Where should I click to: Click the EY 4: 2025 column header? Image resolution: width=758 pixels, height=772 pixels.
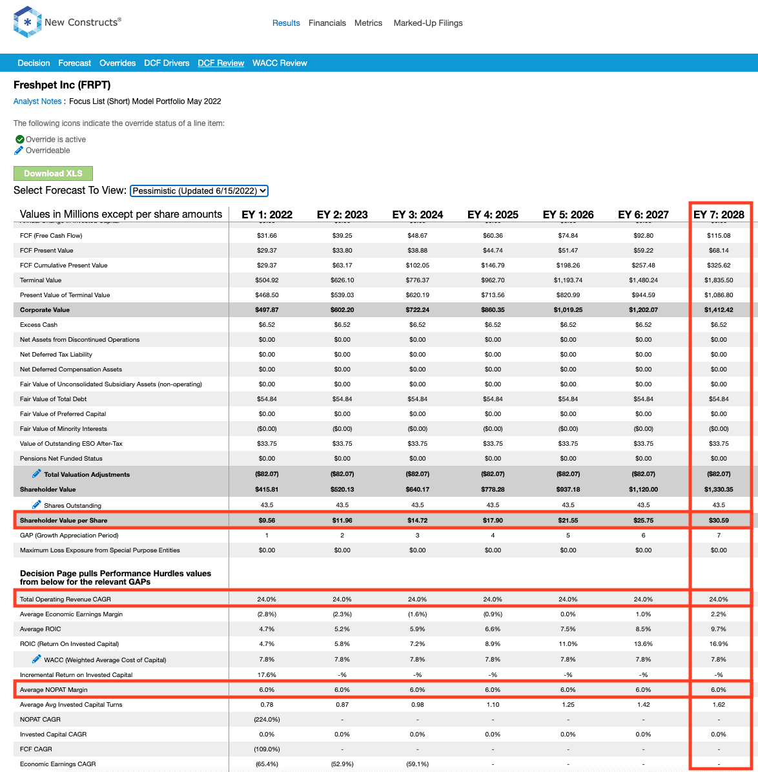[x=493, y=214]
